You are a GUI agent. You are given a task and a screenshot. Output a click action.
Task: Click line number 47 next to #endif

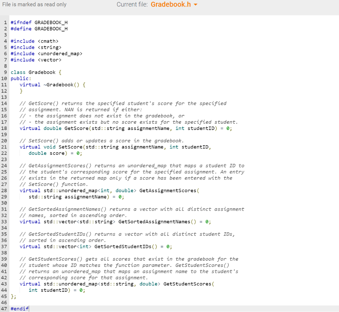click(5, 308)
